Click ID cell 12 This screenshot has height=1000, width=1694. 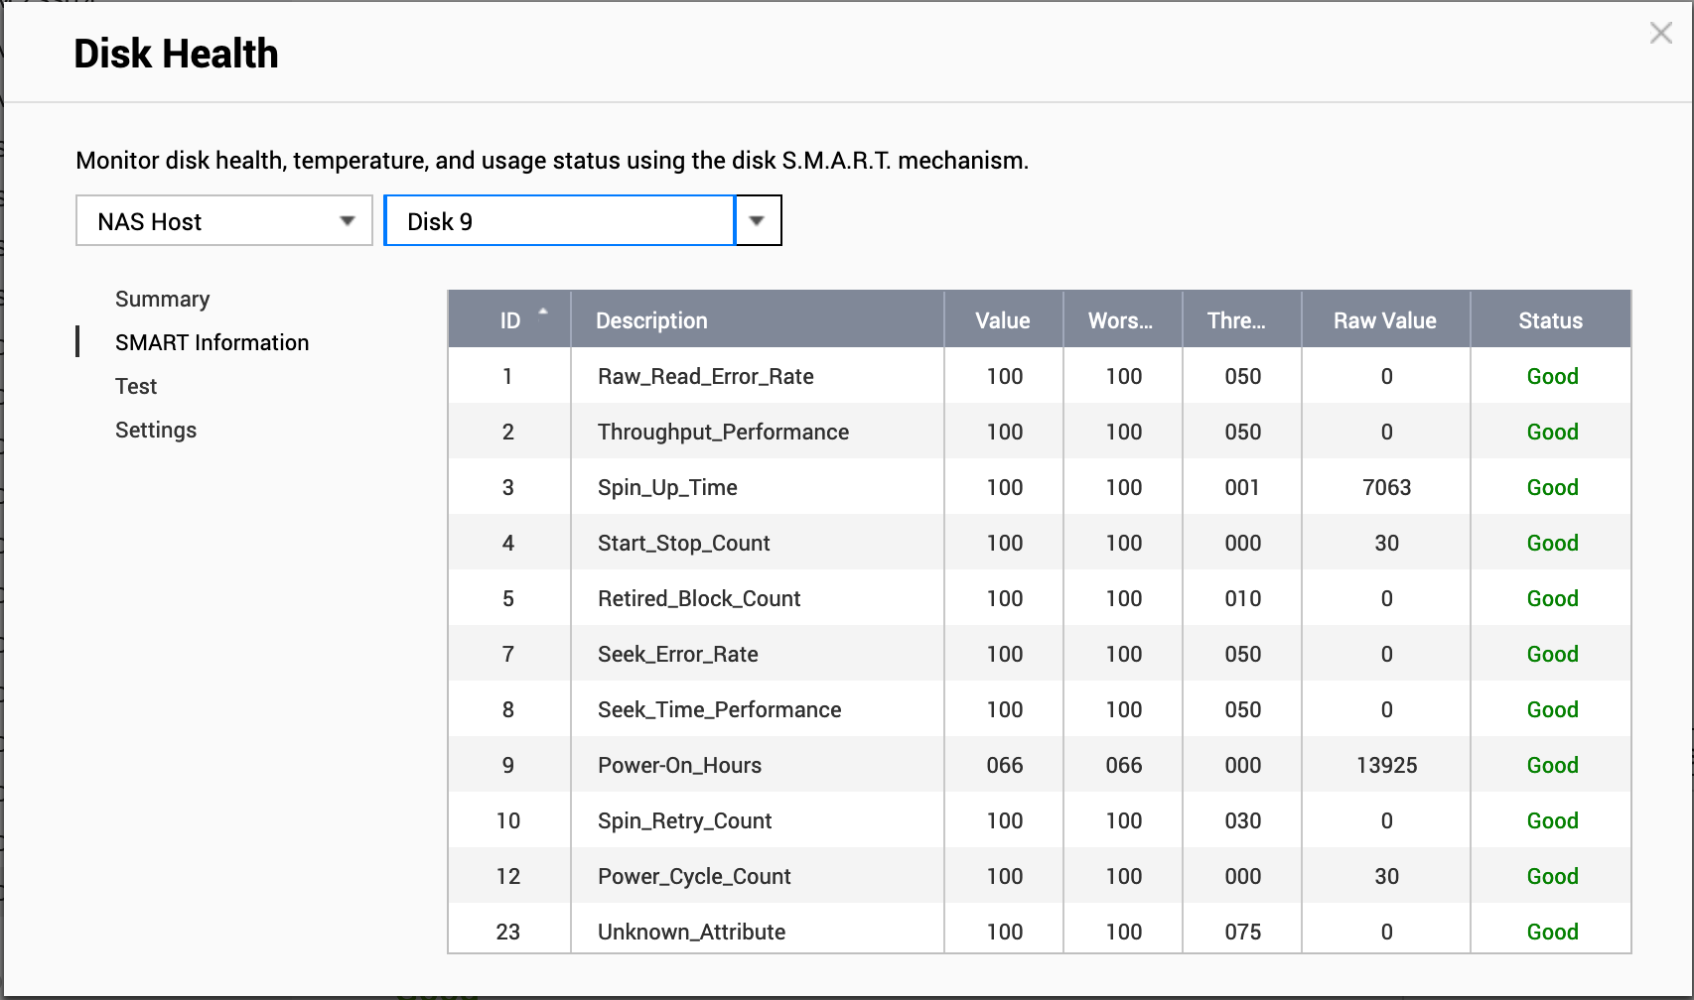[x=507, y=876]
